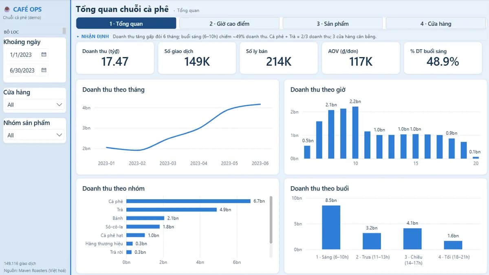Switch to the 1 · Tổng quan tab
The image size is (489, 275).
[x=126, y=24]
